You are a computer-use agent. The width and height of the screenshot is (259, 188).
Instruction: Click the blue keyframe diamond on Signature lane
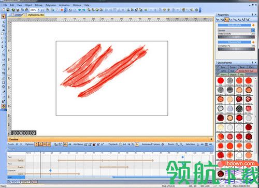[50, 170]
